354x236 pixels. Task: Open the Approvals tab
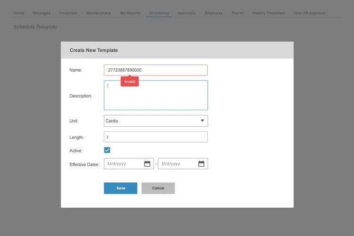[x=186, y=13]
